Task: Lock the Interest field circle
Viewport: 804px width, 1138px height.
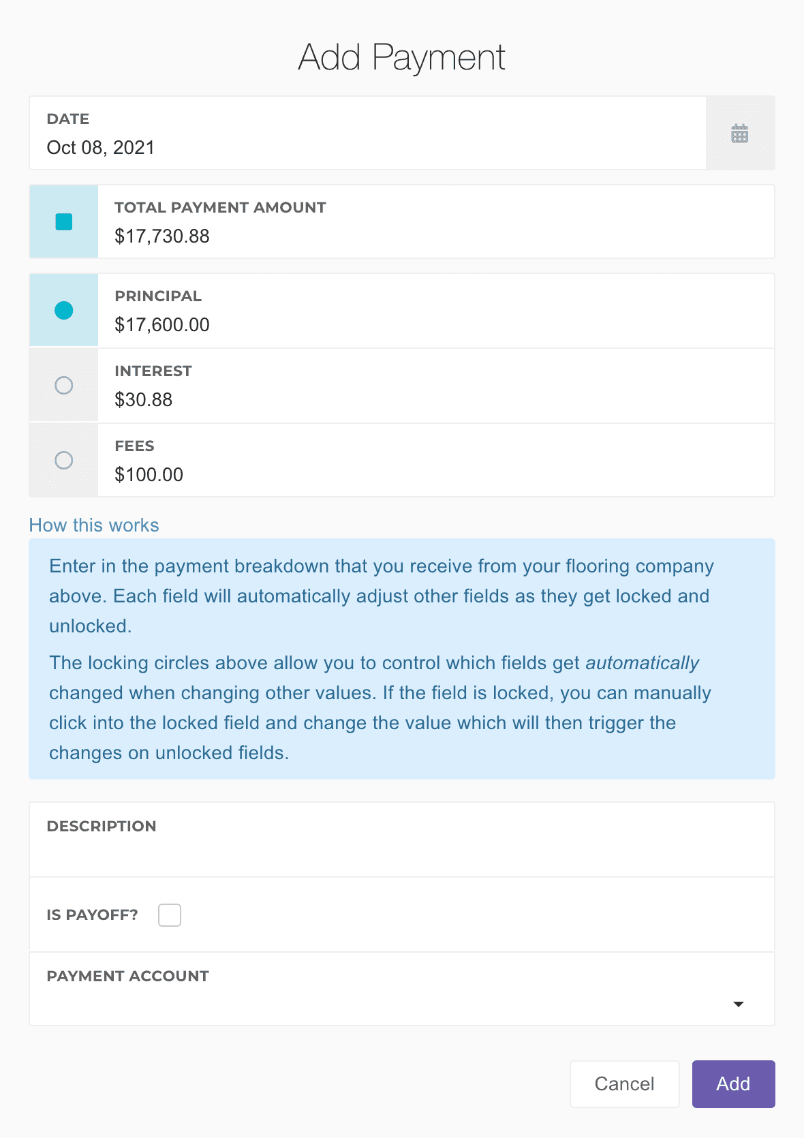Action: point(64,386)
